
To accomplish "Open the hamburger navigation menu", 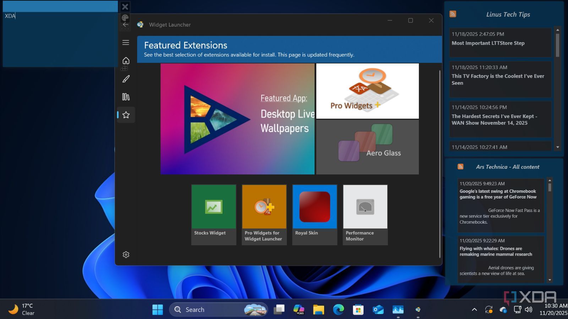I will click(126, 43).
